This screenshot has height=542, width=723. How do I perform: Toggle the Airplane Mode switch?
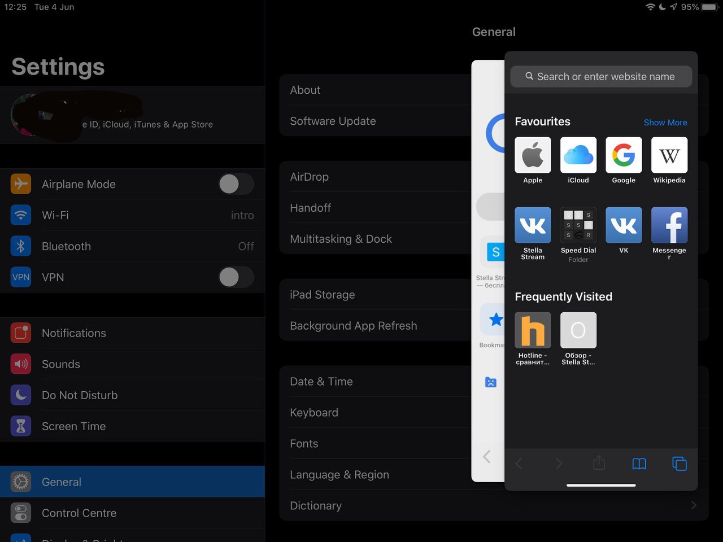coord(236,184)
